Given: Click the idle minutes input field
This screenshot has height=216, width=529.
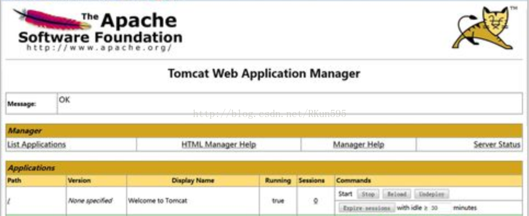Looking at the screenshot, I should click(x=440, y=208).
